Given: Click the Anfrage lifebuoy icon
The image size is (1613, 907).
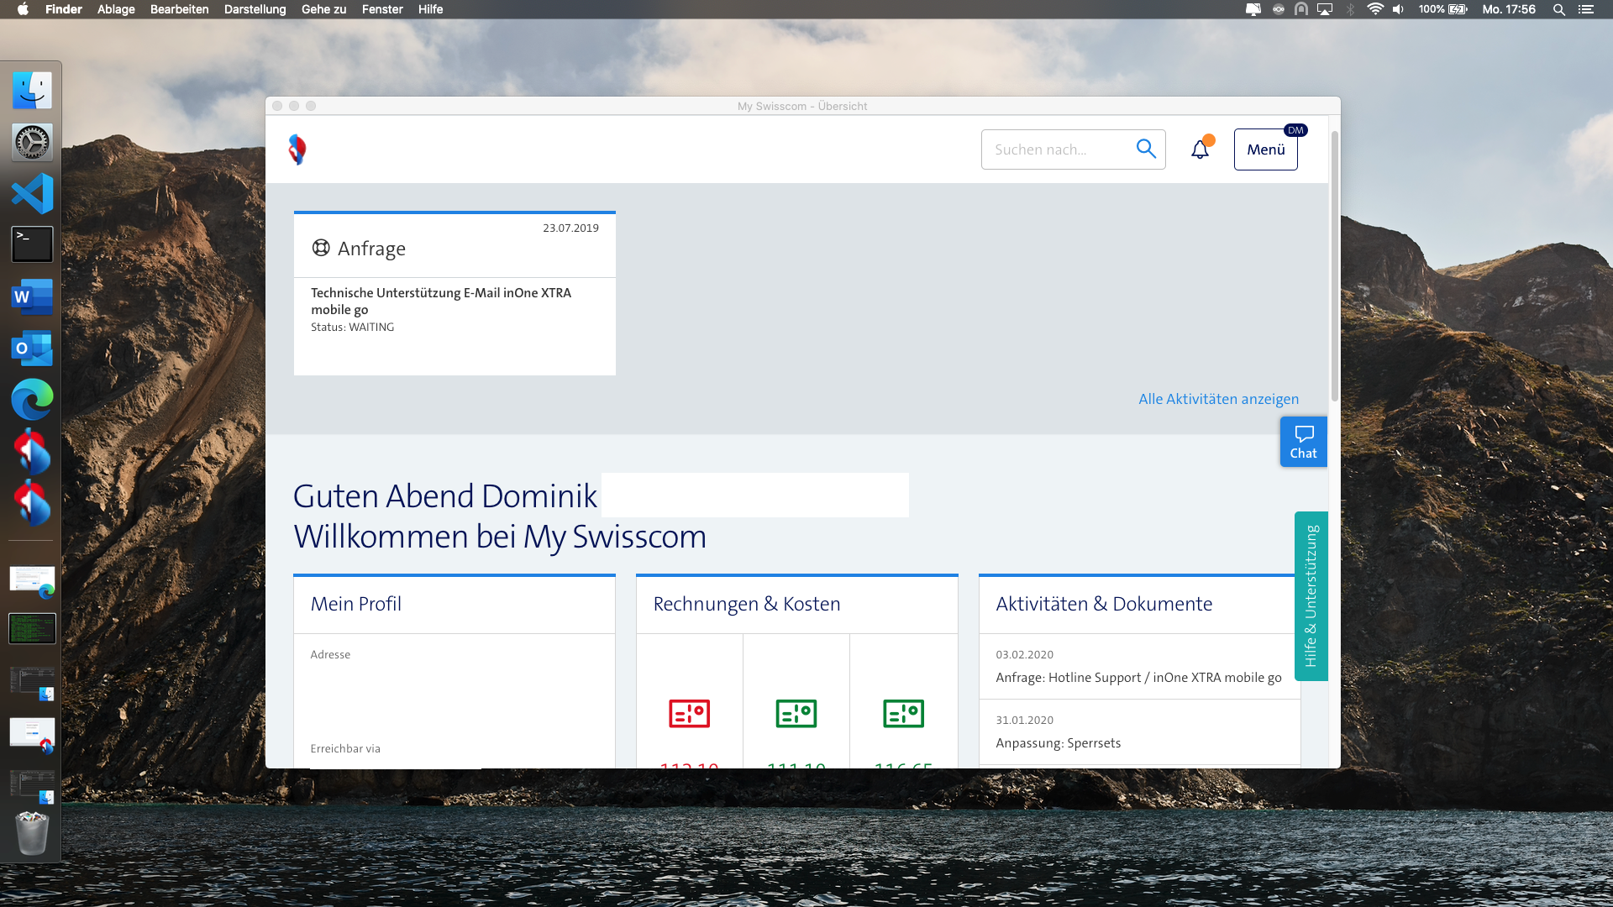Looking at the screenshot, I should pyautogui.click(x=321, y=248).
